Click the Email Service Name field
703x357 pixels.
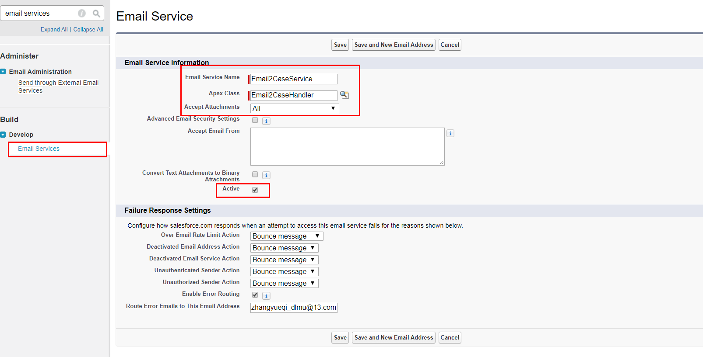pos(294,79)
